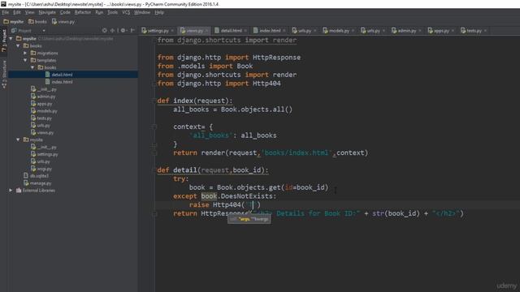The width and height of the screenshot is (520, 292).
Task: Click the *args **kwargs parameter hint popup
Action: [249, 219]
